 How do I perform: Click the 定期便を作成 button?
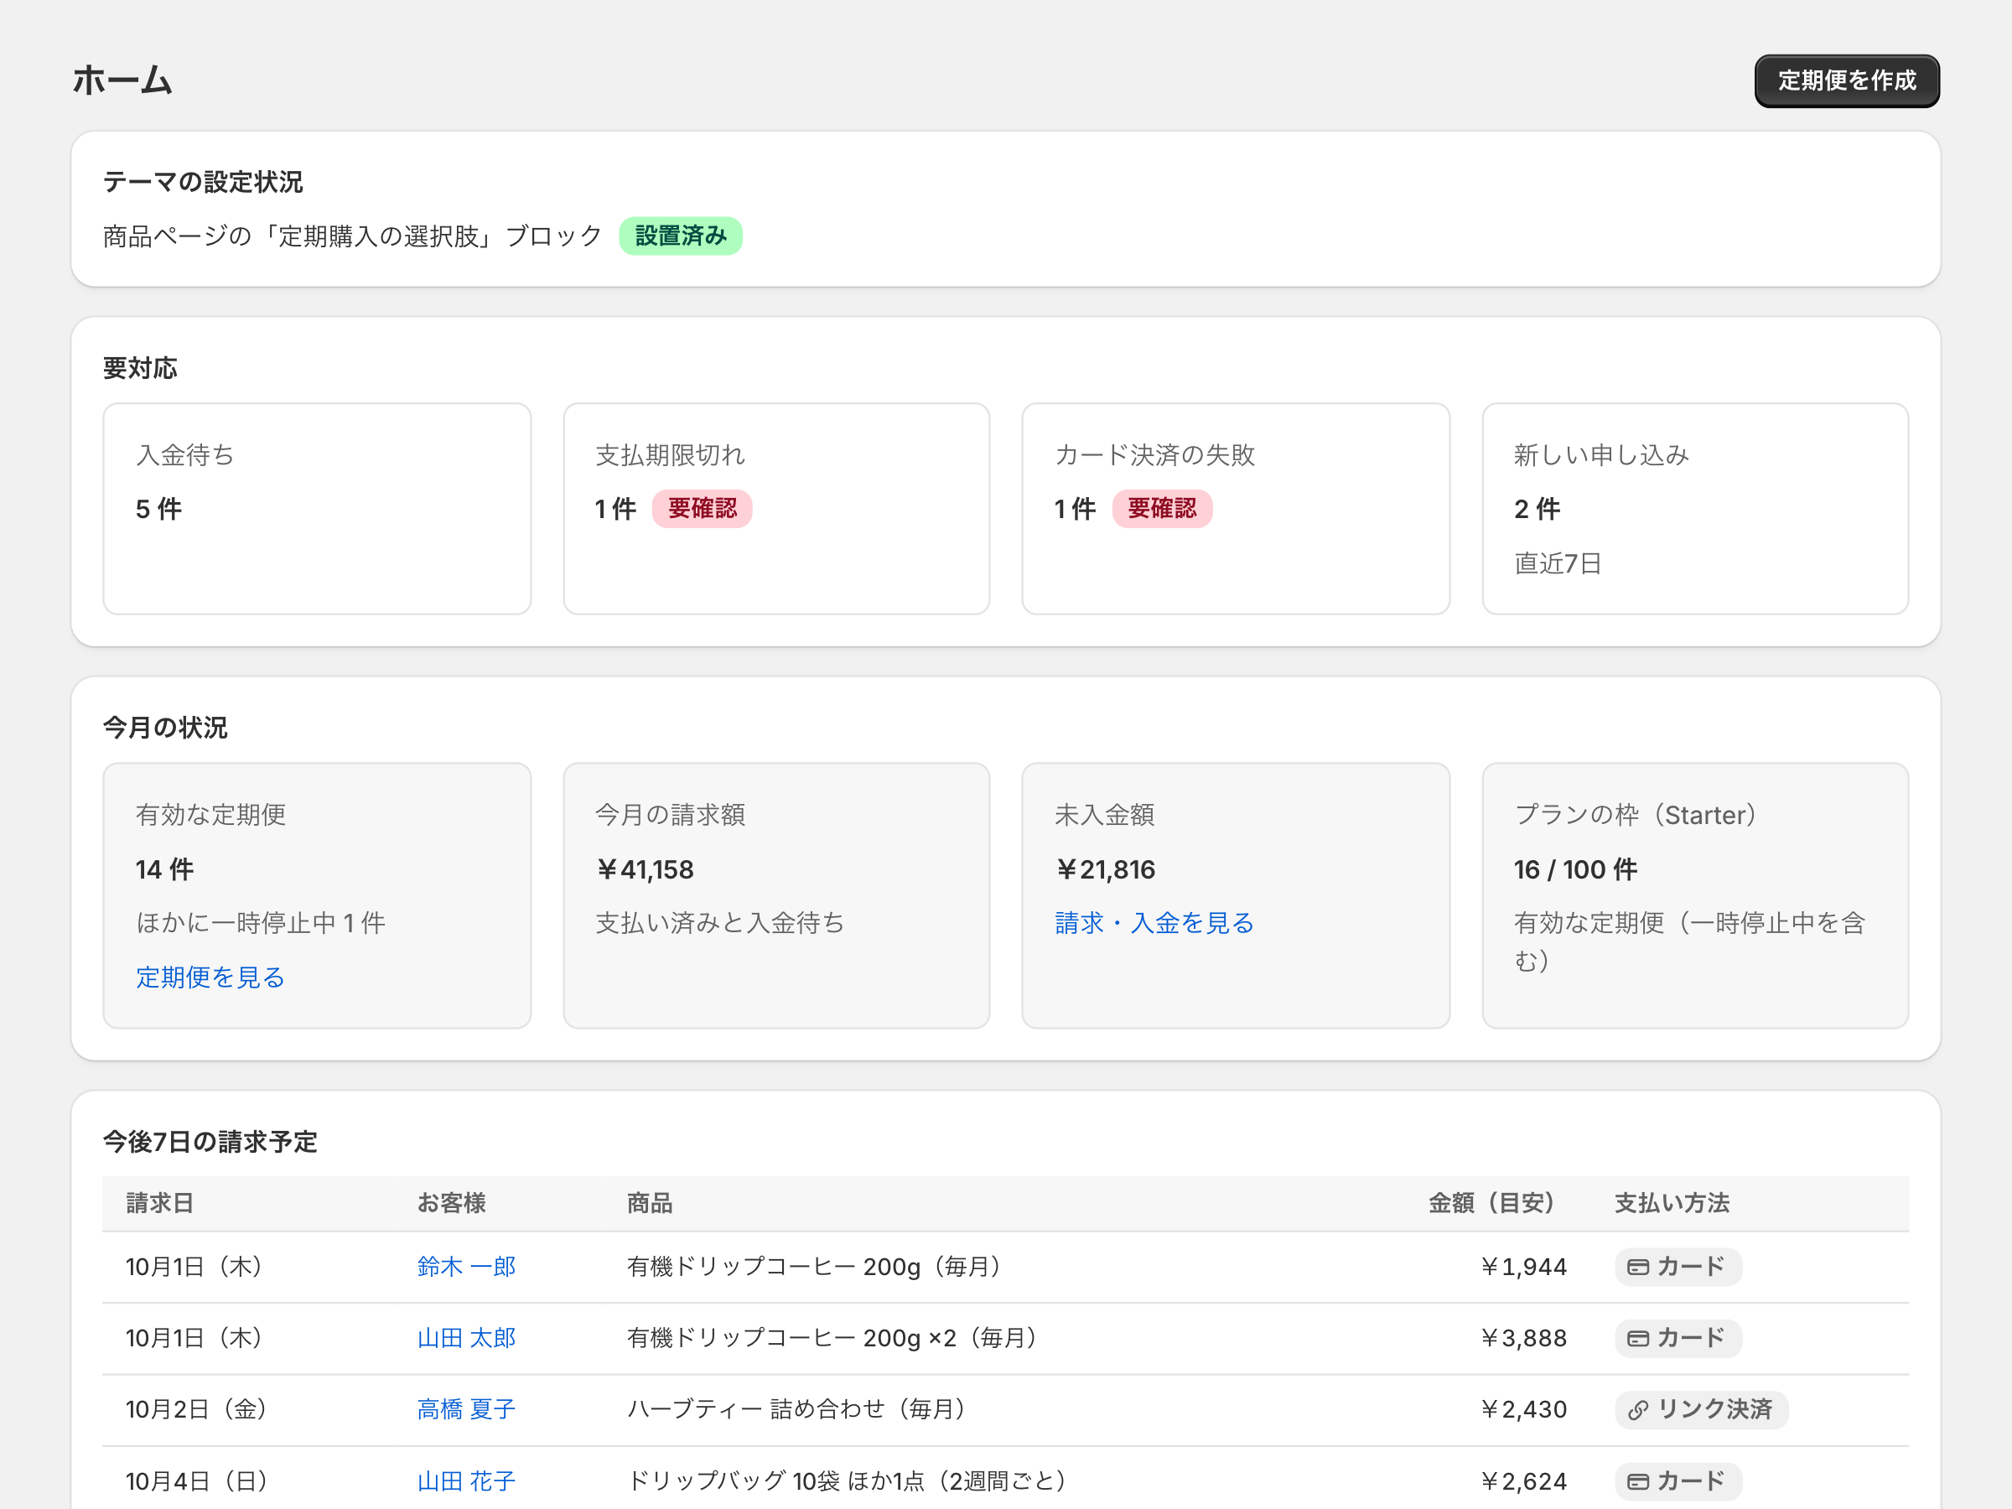coord(1847,81)
